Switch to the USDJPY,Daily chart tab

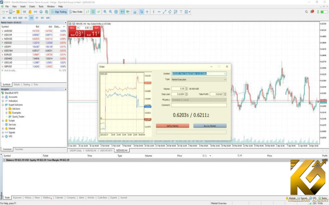pos(76,150)
